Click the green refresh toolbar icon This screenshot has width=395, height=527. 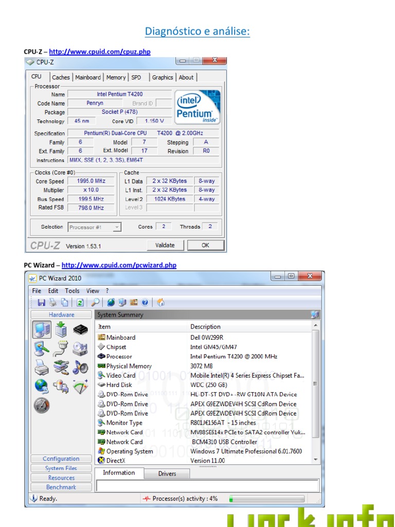pos(80,303)
